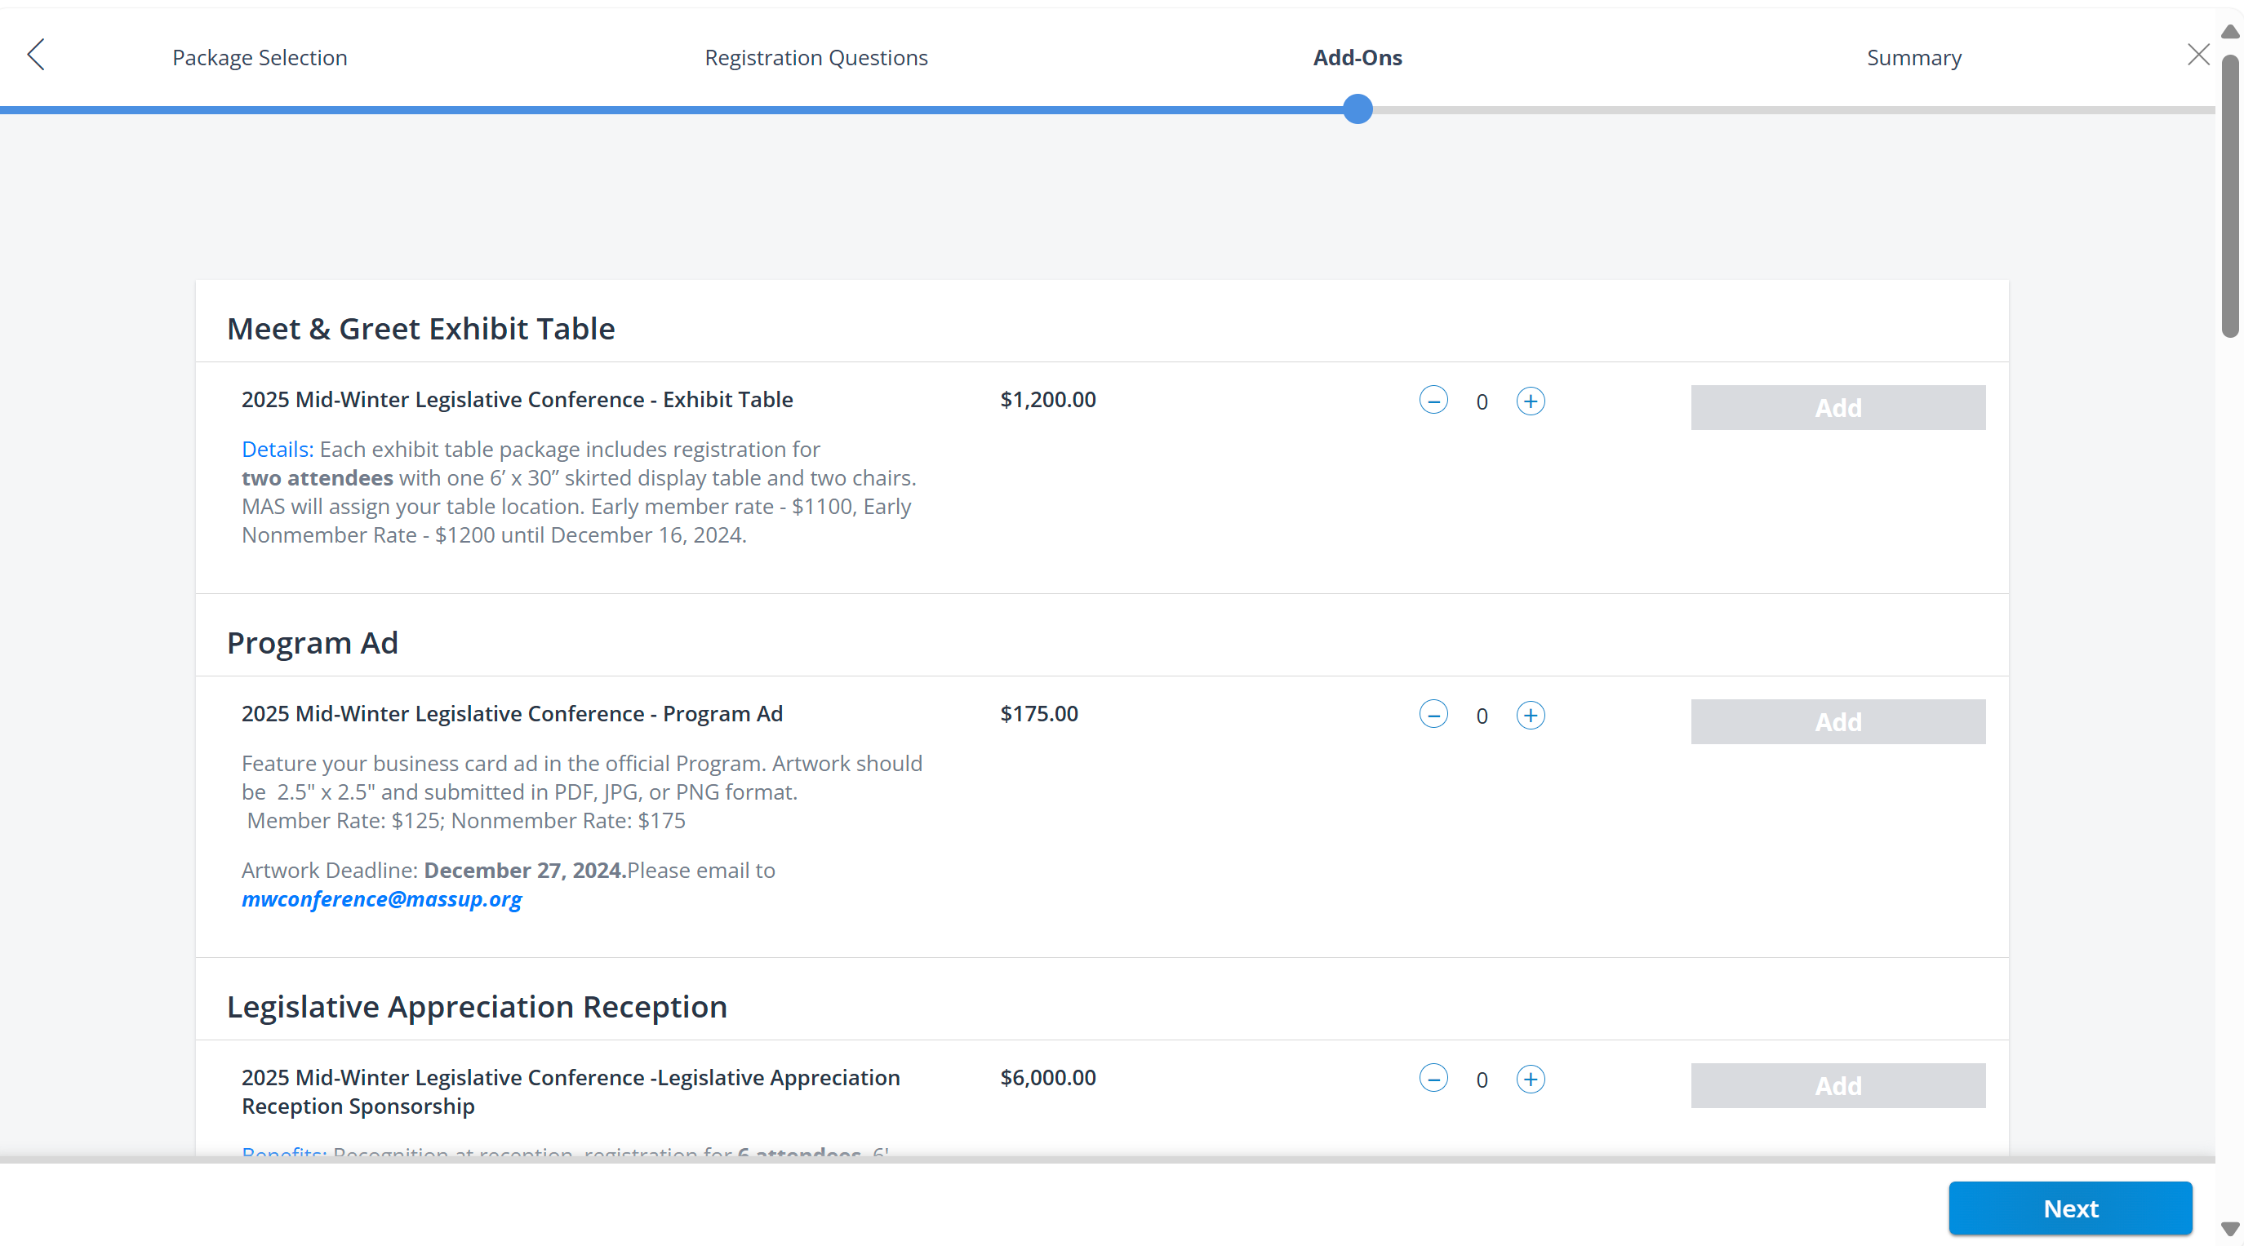Decrease Program Ad quantity with minus icon

pyautogui.click(x=1433, y=715)
